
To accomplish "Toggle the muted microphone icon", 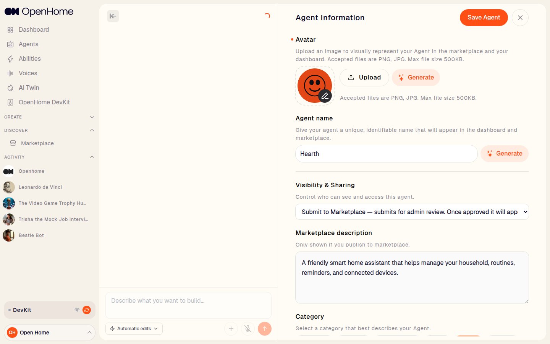I will pyautogui.click(x=248, y=329).
